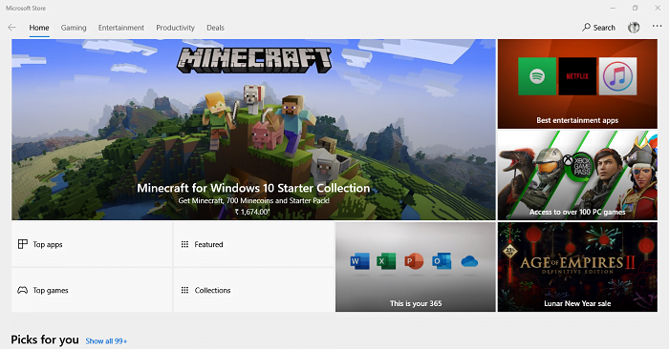Click the PowerPoint icon in 365 tile
The width and height of the screenshot is (669, 349).
point(414,261)
